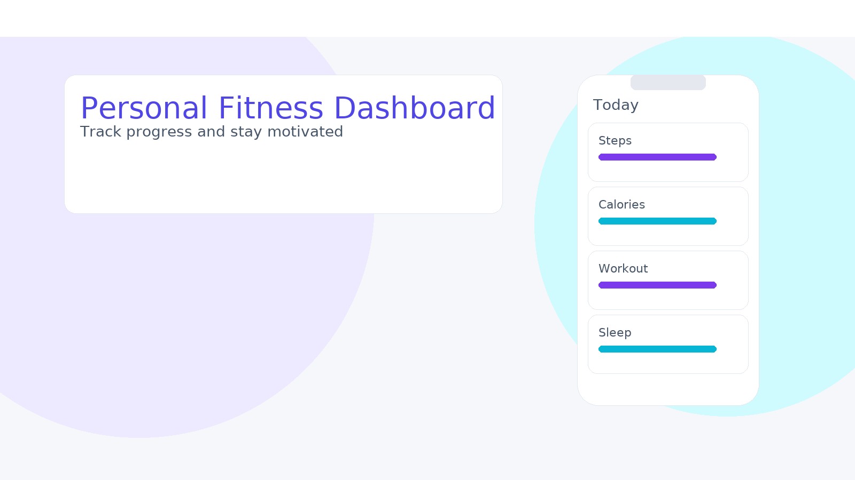This screenshot has height=480, width=855.
Task: Select the Today heading in phone mockup
Action: pyautogui.click(x=616, y=105)
